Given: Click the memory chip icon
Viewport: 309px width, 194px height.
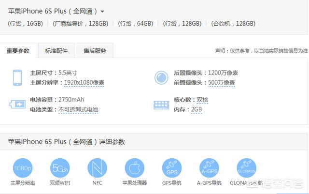Looking at the screenshot, I should click(161, 105).
